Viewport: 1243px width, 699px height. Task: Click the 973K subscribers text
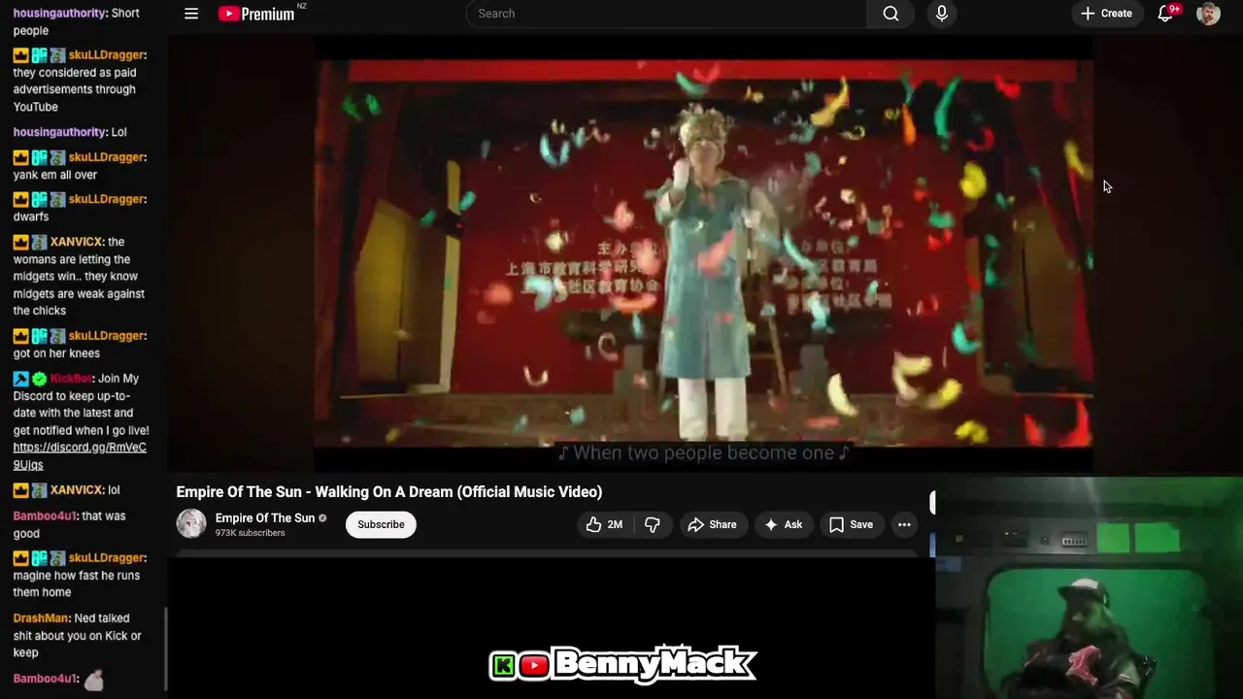251,533
